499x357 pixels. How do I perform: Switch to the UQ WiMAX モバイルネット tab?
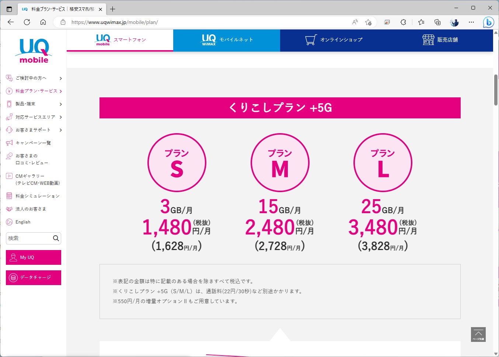(226, 41)
